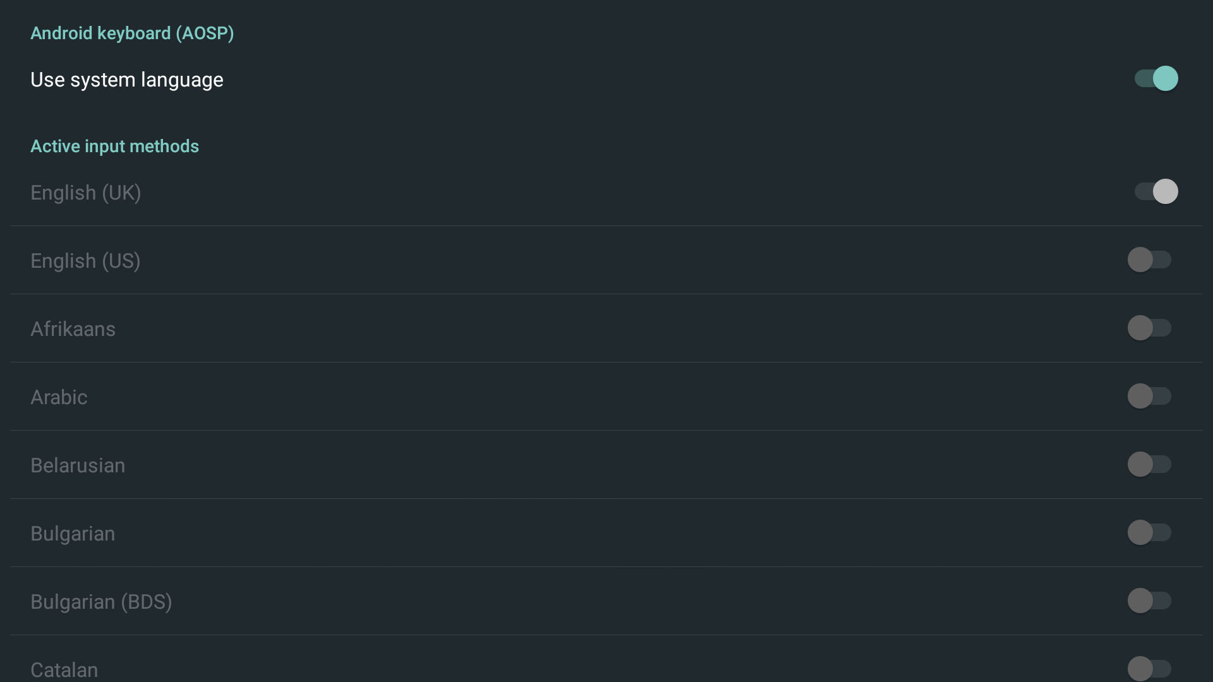Image resolution: width=1213 pixels, height=682 pixels.
Task: Select the Bulgarian (BDS) label text
Action: 101,602
